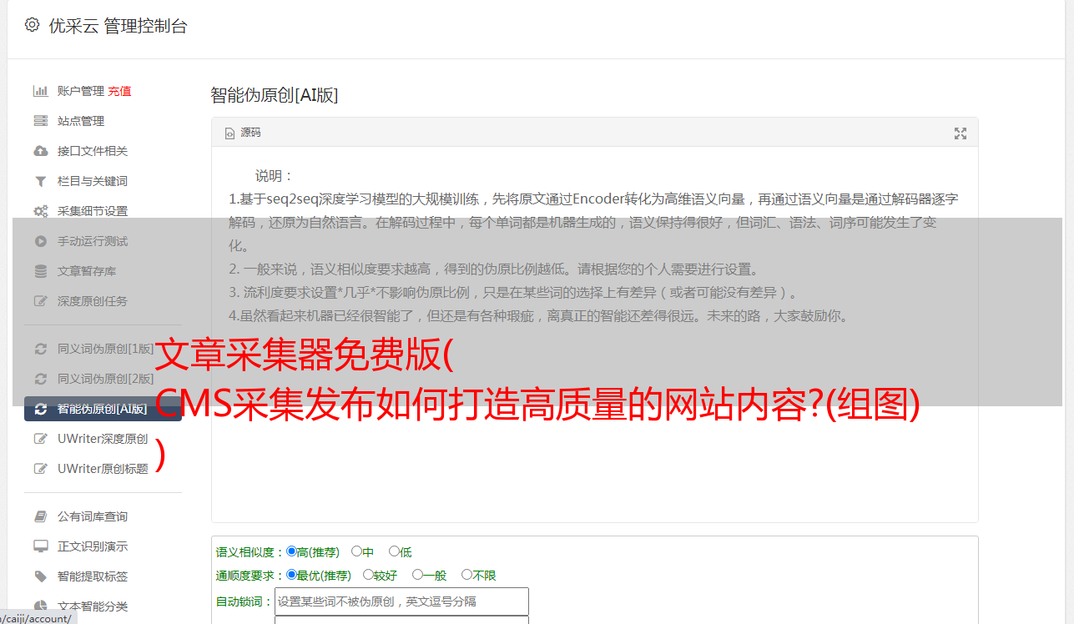Click the gear icon beside 优采云 管理控制台
1074x624 pixels.
coord(32,25)
